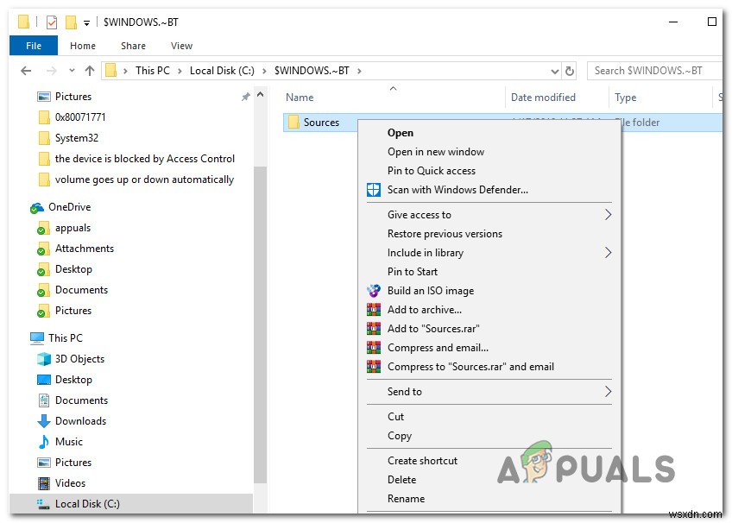Refresh the $WINDOWS.~BT folder view
732x523 pixels.
pyautogui.click(x=568, y=70)
